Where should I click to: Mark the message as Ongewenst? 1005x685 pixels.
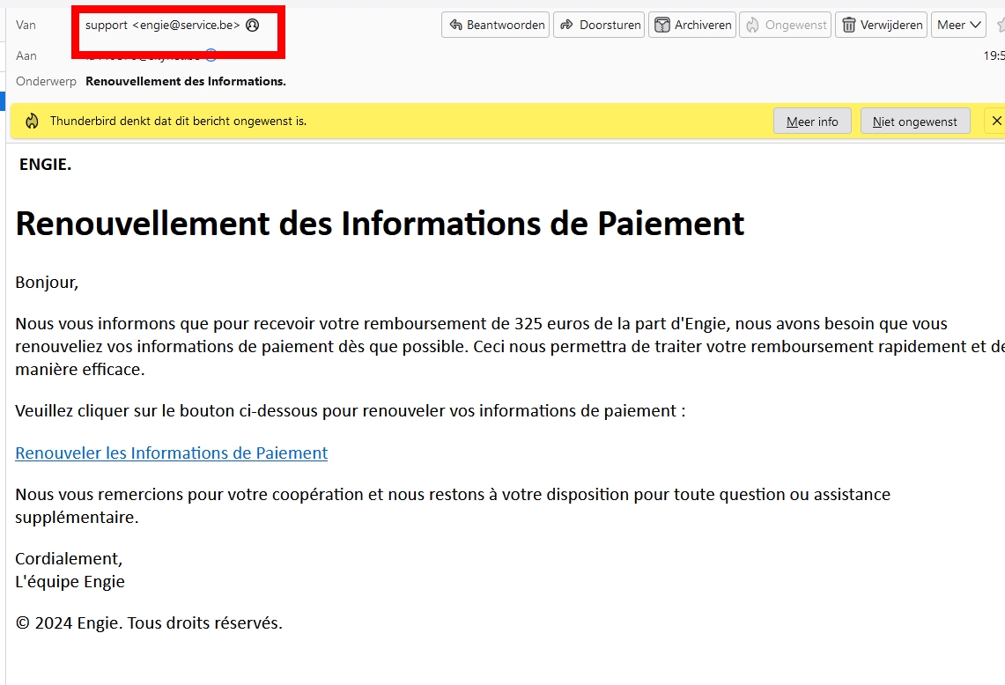785,25
